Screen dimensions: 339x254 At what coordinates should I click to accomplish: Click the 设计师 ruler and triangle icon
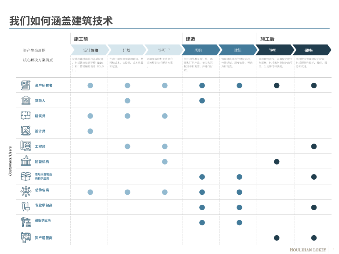pos(26,131)
